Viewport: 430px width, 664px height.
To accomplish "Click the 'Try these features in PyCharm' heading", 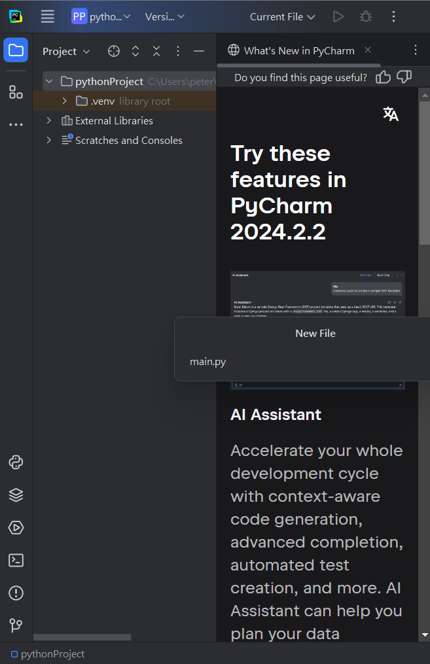I will (x=289, y=193).
